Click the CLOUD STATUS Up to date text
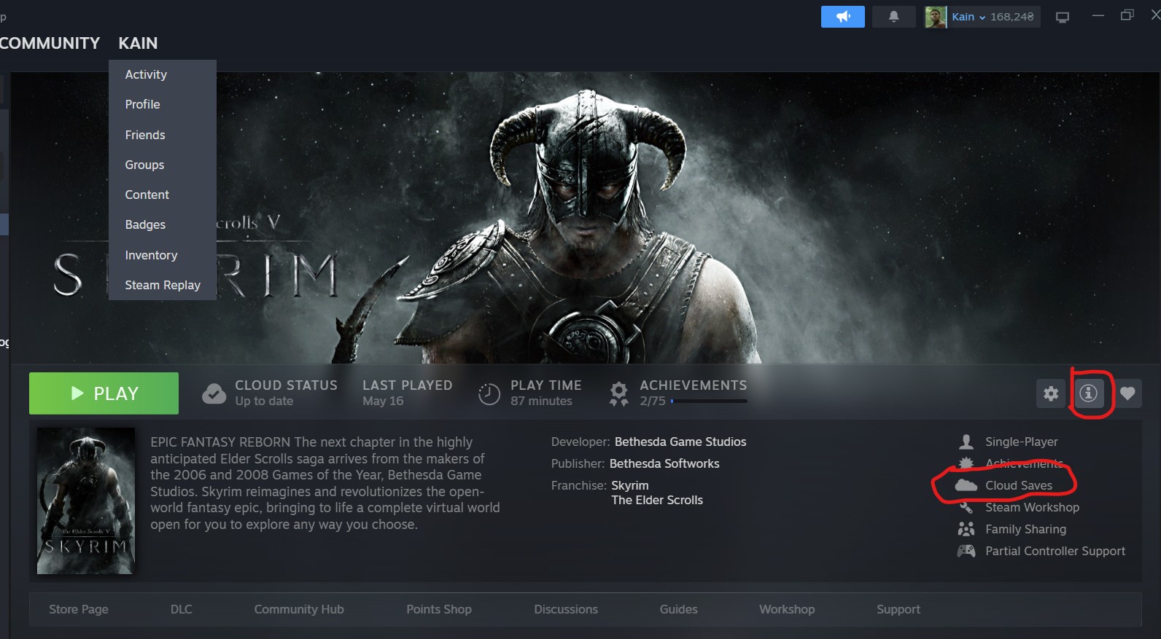Image resolution: width=1161 pixels, height=639 pixels. click(x=286, y=393)
